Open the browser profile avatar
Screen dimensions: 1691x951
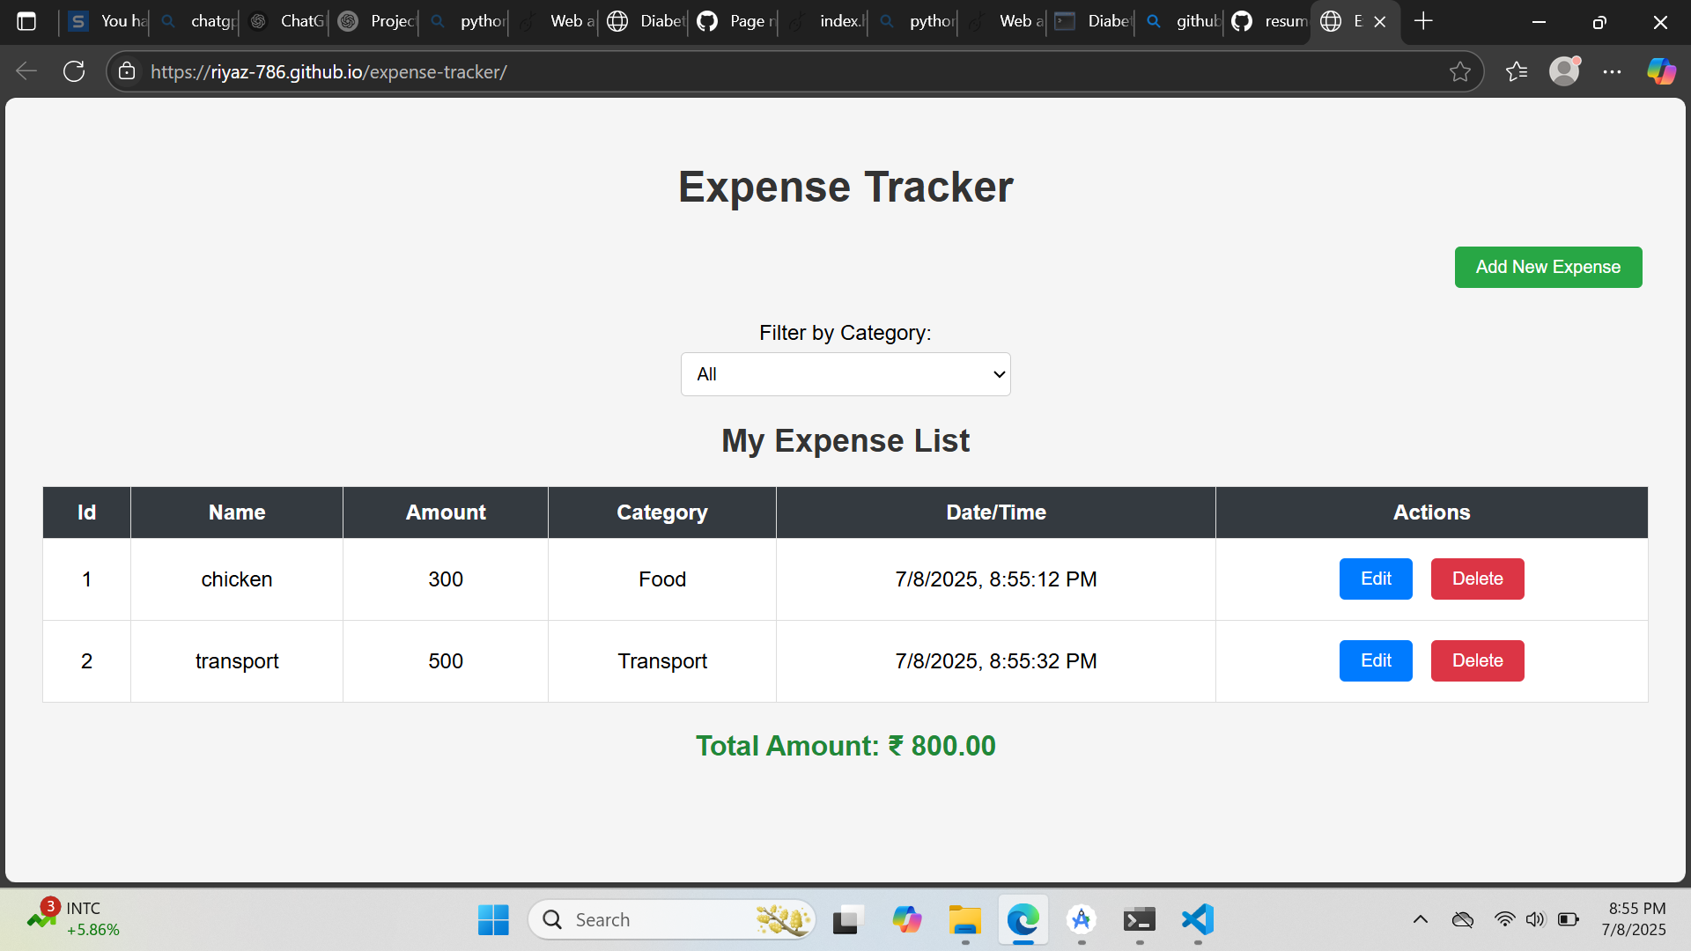coord(1564,71)
